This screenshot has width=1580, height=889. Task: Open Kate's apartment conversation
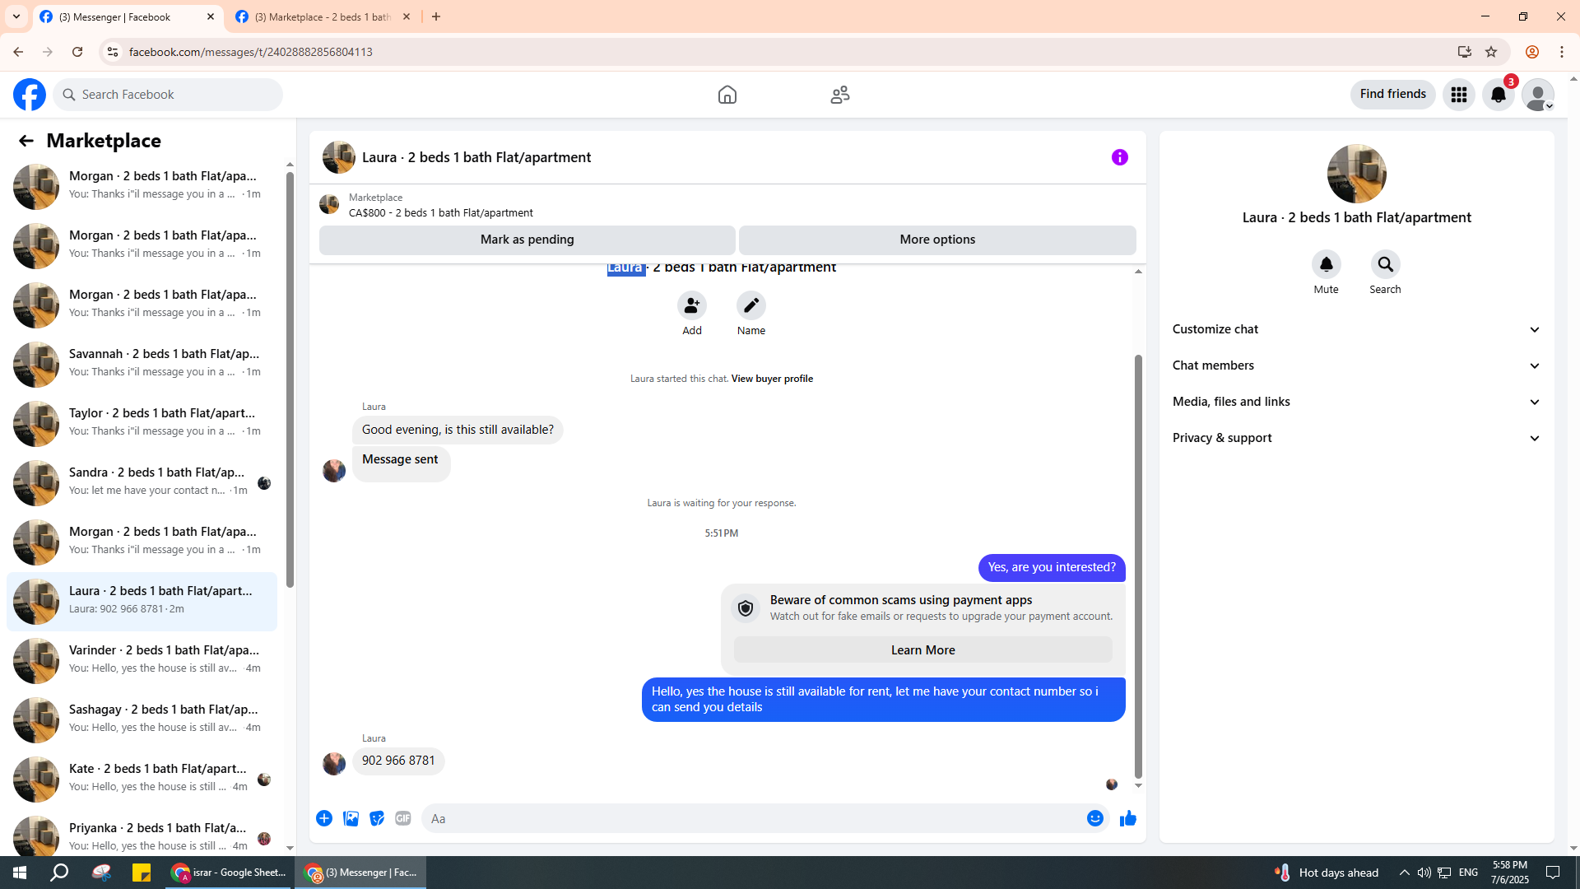[142, 780]
